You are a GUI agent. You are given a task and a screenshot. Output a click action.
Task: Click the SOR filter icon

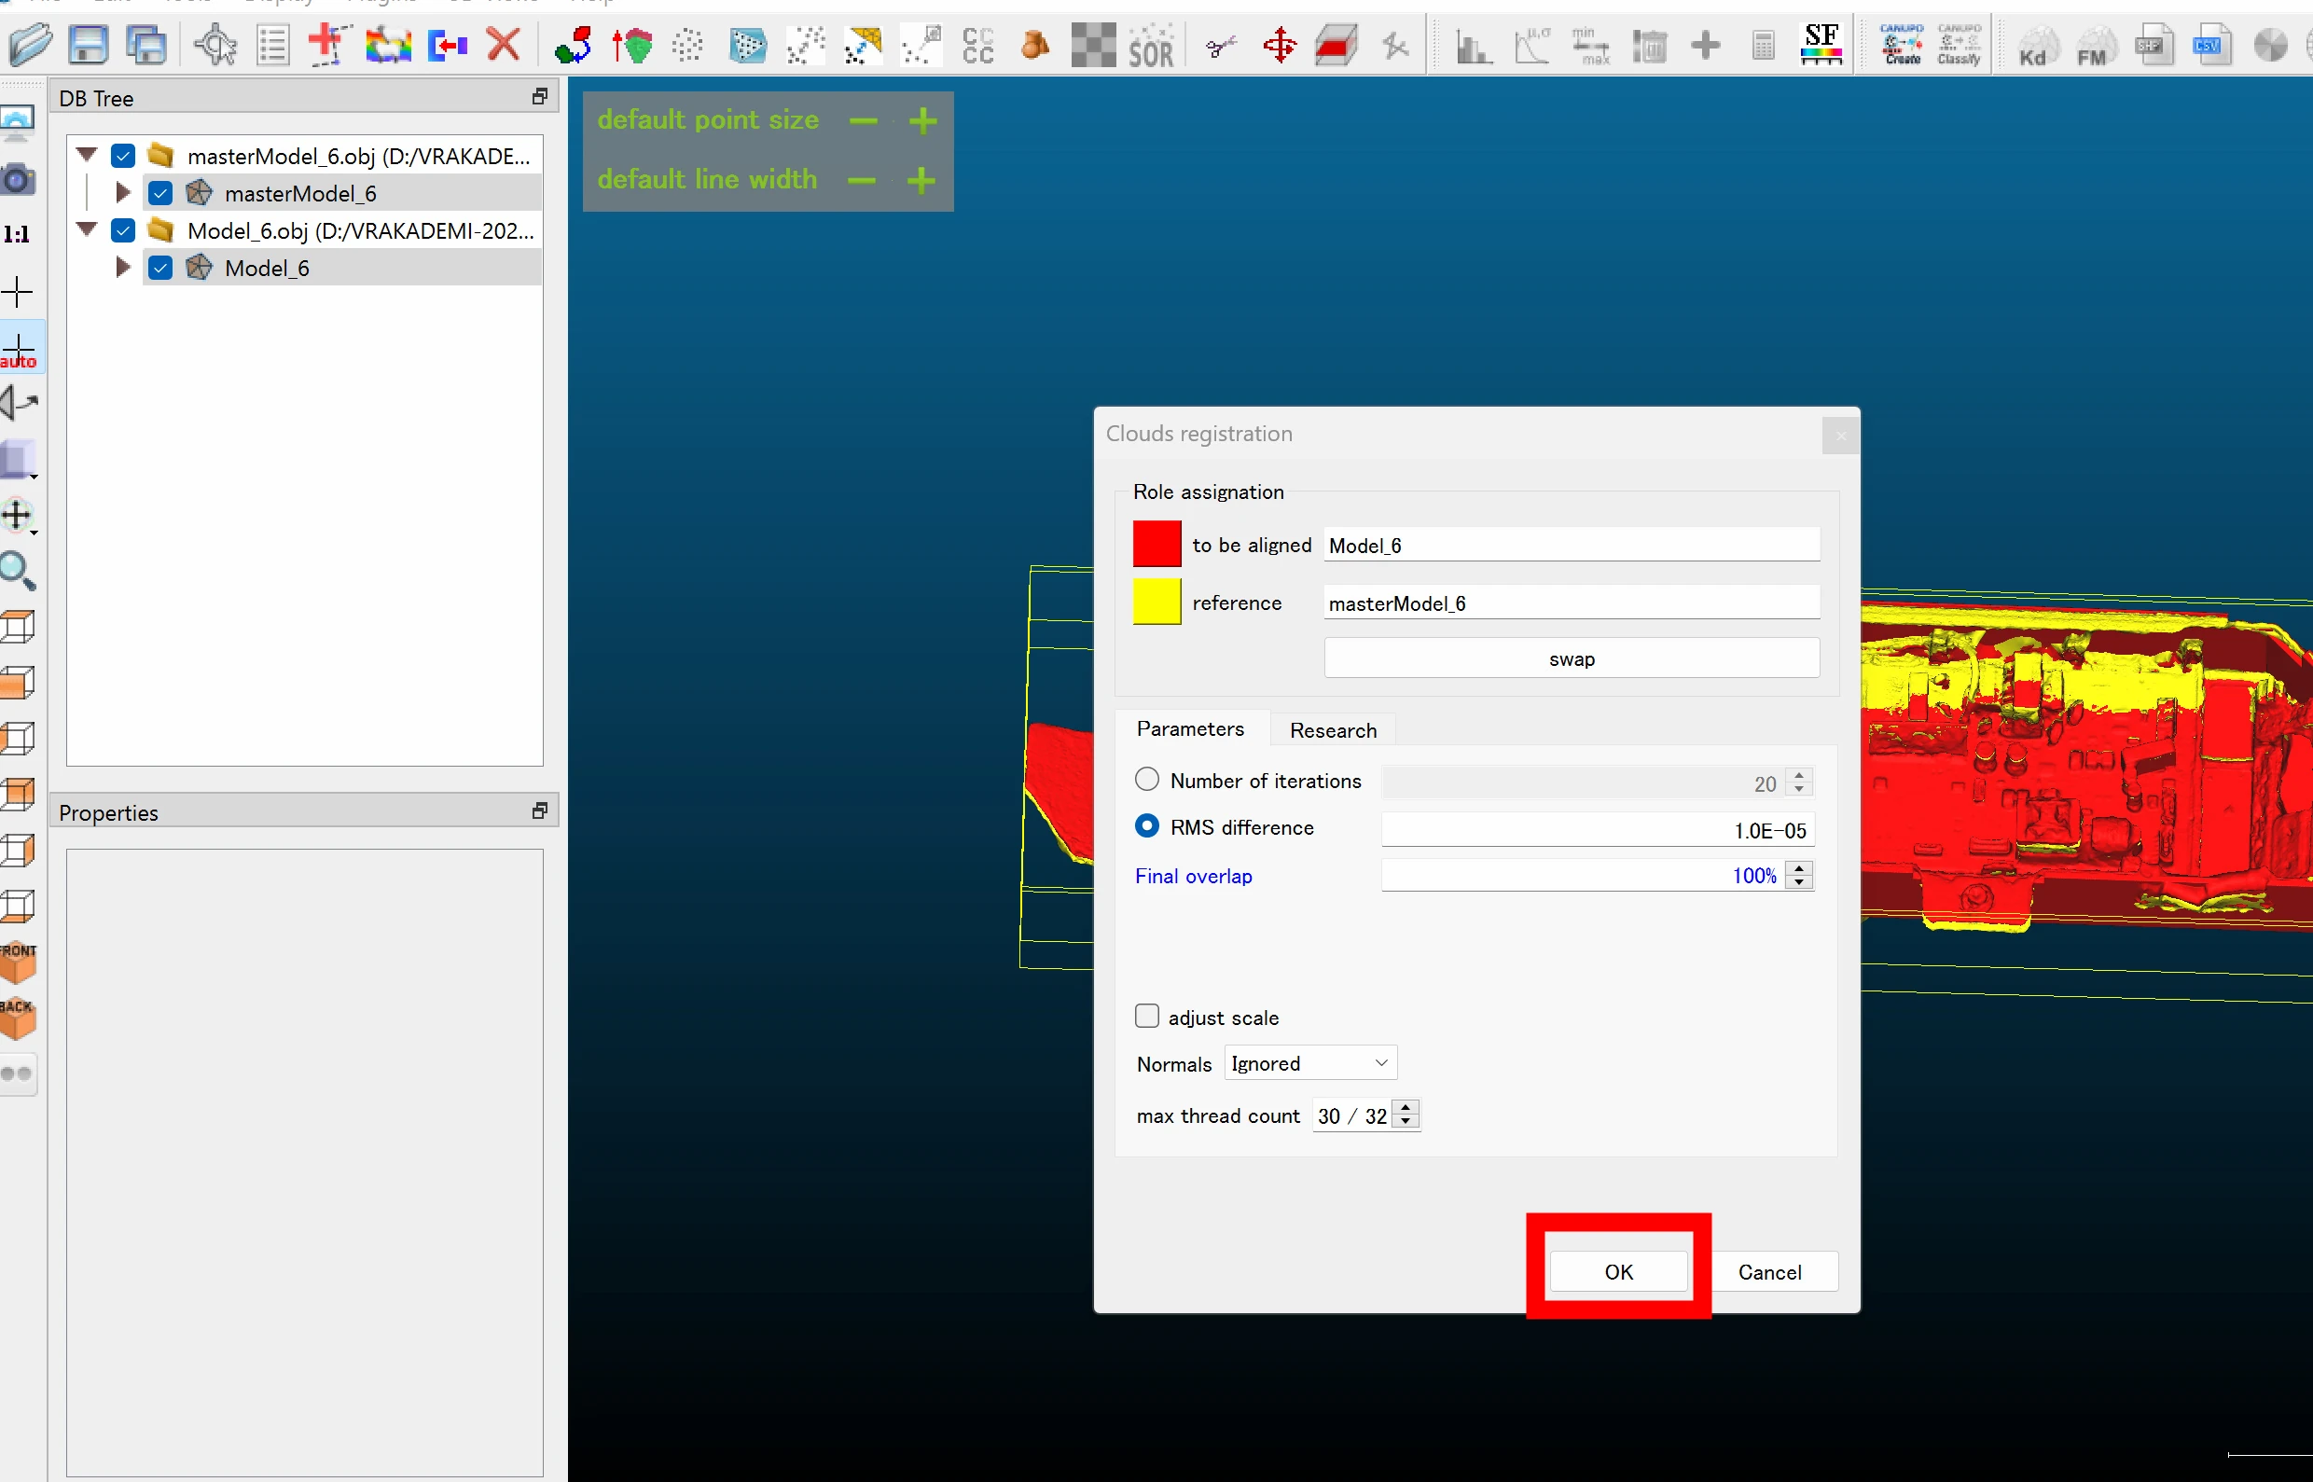tap(1150, 45)
